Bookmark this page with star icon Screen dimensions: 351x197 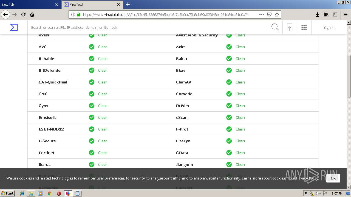click(x=277, y=15)
